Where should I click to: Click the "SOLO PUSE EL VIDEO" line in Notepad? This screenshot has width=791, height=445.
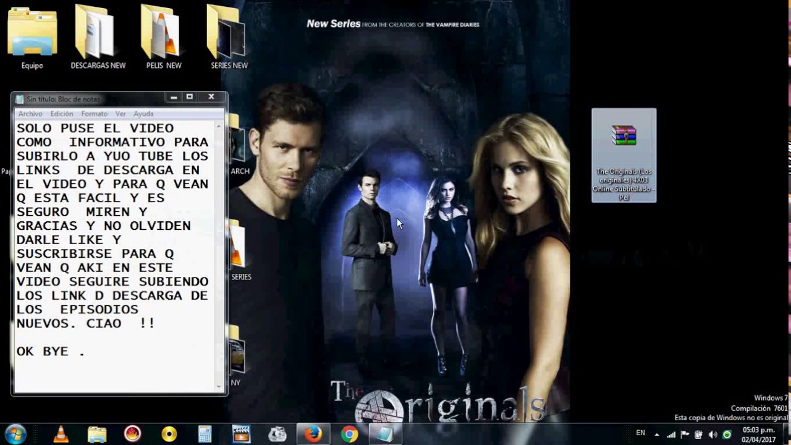pos(95,128)
